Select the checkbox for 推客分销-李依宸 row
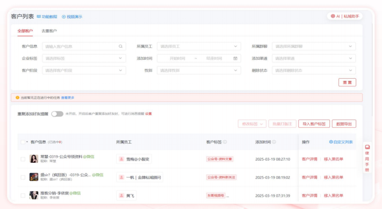The image size is (382, 209). (23, 196)
